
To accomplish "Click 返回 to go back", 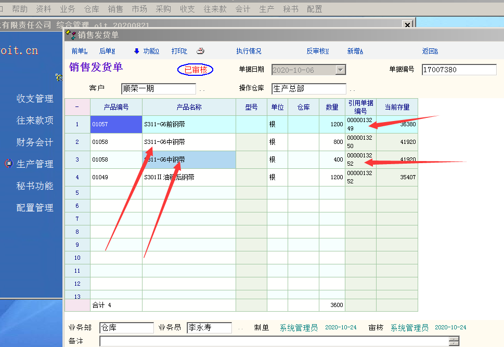I will (x=430, y=51).
